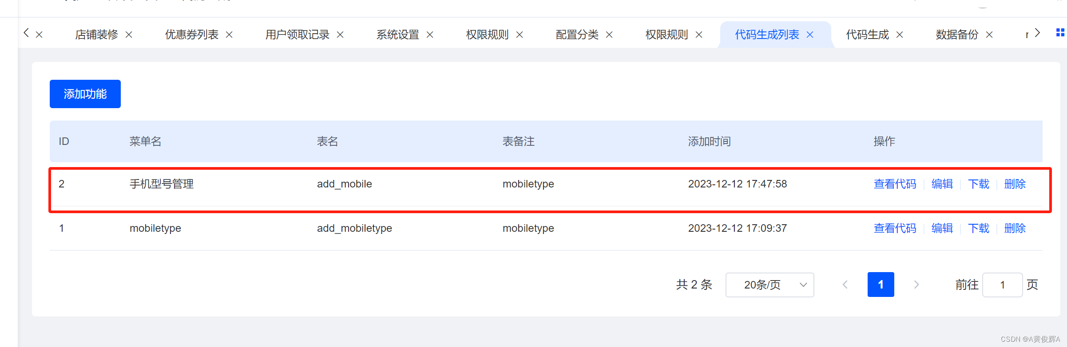Click the 共 2 条 total count text
This screenshot has height=347, width=1067.
coord(694,285)
